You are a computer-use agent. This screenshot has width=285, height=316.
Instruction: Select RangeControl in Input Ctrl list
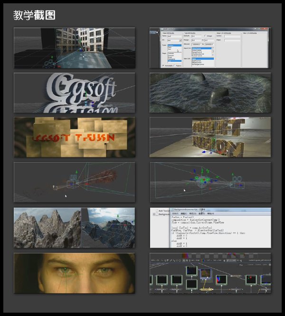tap(197, 52)
